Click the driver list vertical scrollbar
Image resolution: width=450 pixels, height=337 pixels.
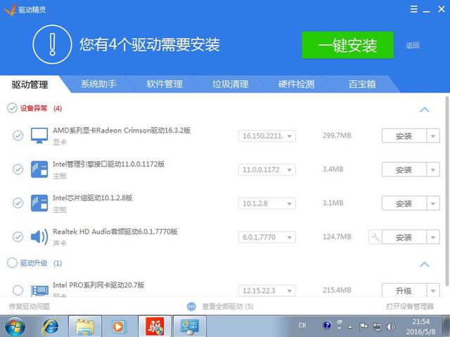[447, 190]
